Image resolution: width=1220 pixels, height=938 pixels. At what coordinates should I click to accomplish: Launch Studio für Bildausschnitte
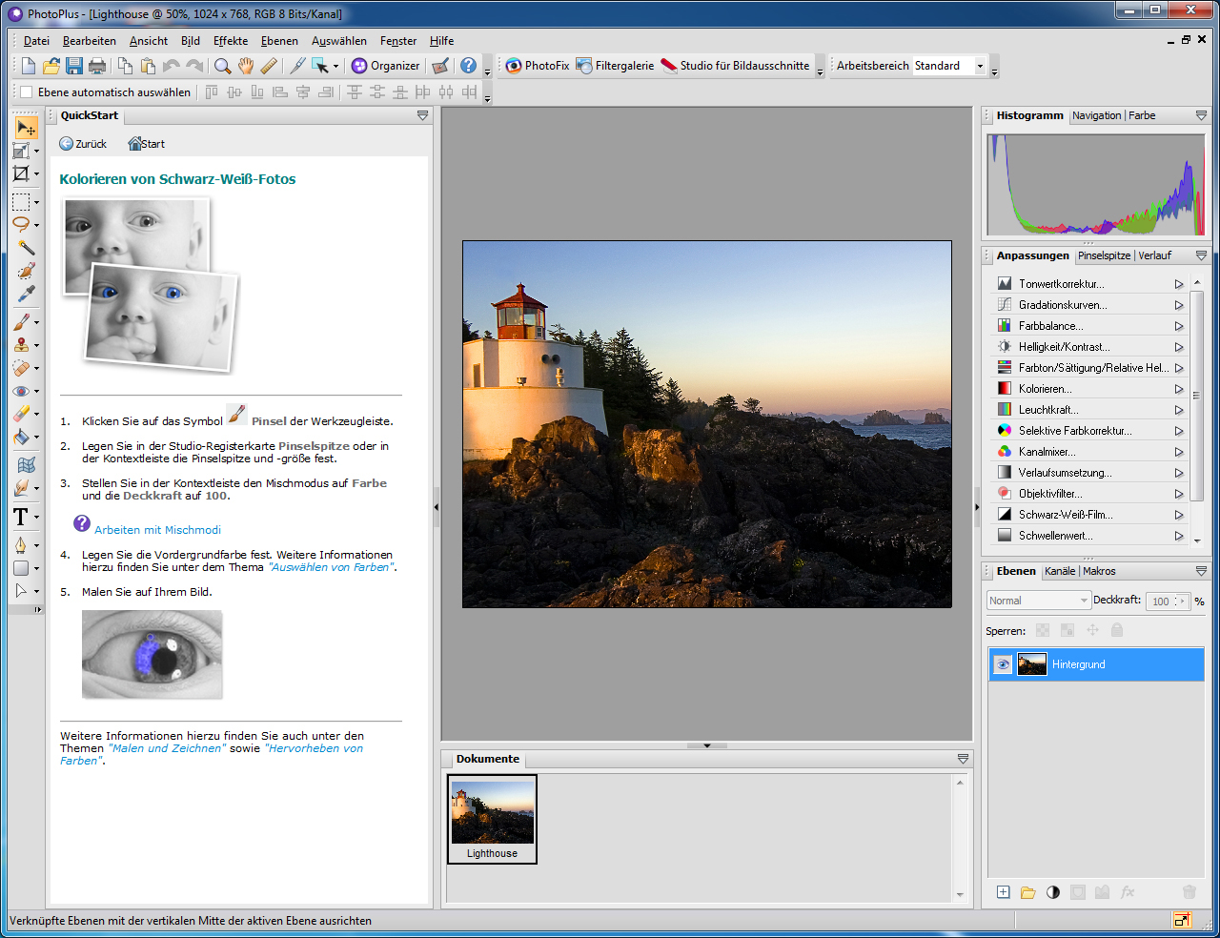[x=735, y=66]
